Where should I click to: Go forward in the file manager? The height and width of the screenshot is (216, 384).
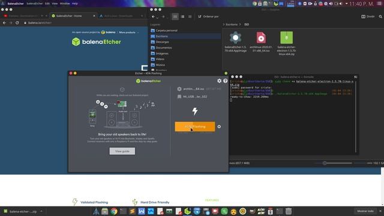point(163,17)
